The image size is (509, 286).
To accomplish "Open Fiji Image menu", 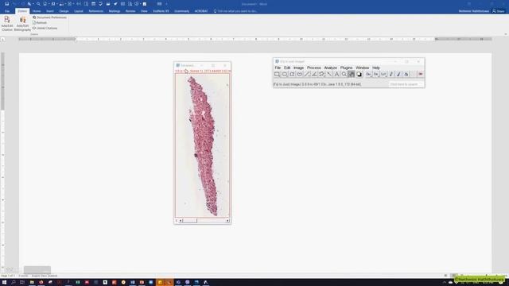I will click(x=299, y=68).
